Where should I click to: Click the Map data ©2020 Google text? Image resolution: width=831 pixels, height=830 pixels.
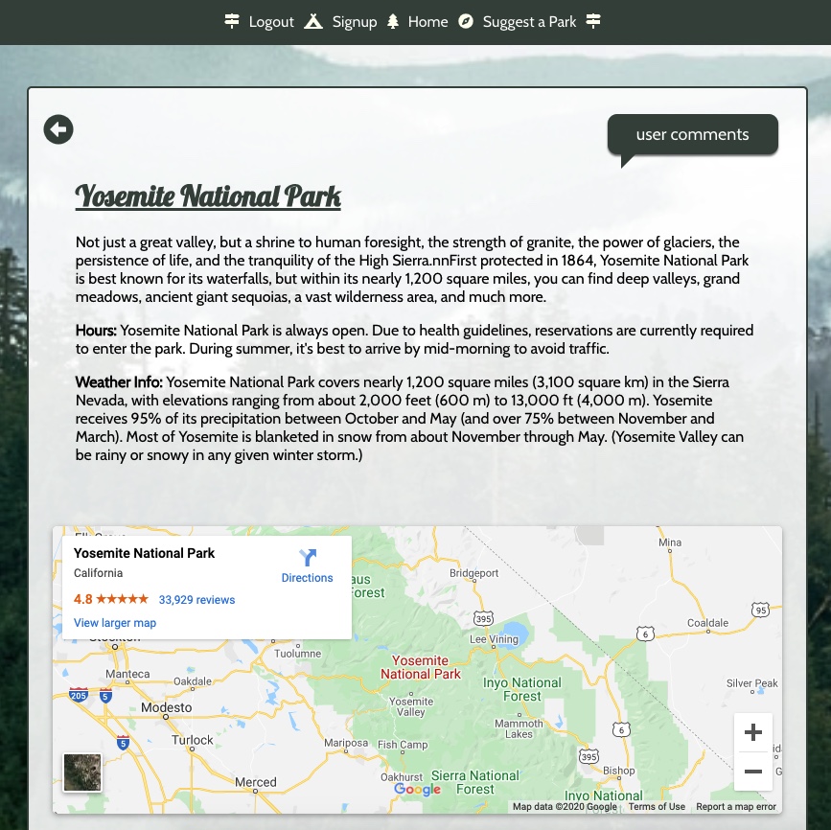(565, 807)
